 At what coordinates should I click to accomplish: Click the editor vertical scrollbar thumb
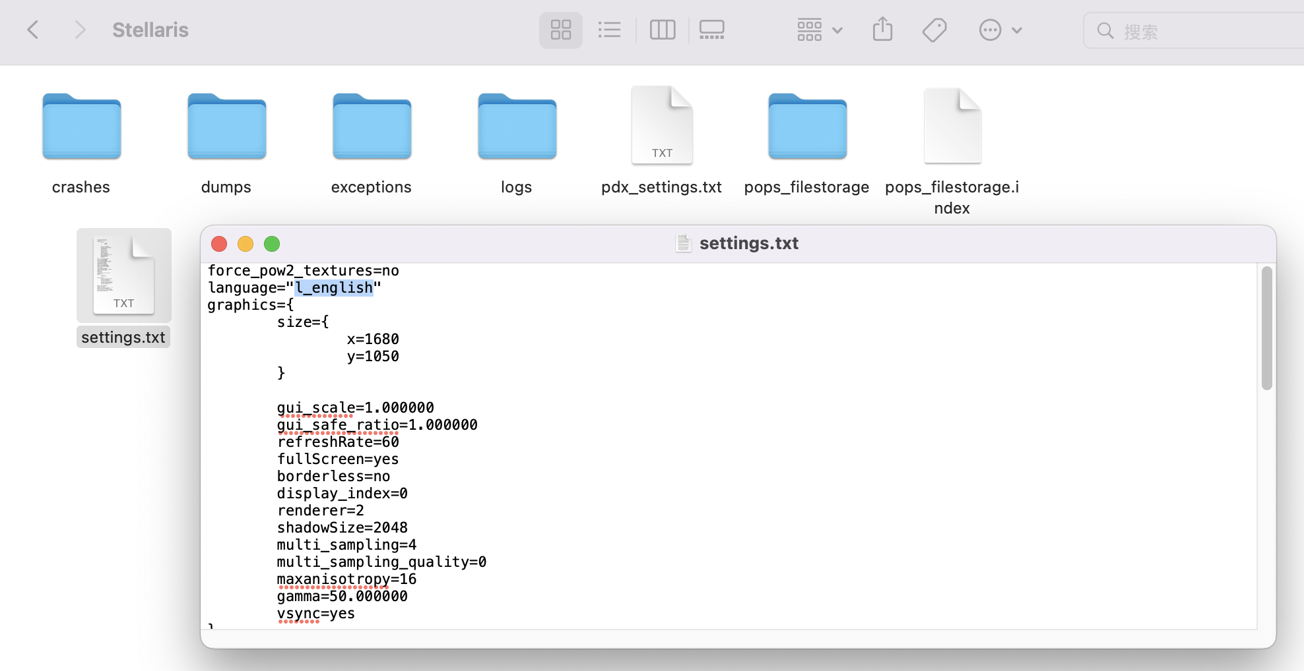point(1266,328)
